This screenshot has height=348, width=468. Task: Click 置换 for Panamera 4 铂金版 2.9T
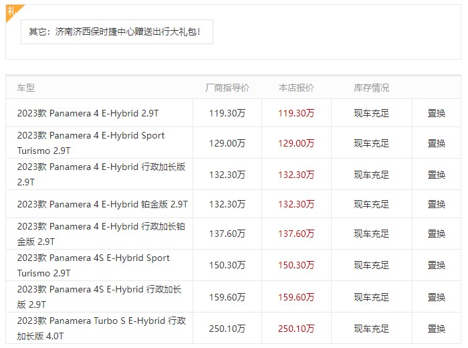pyautogui.click(x=437, y=204)
